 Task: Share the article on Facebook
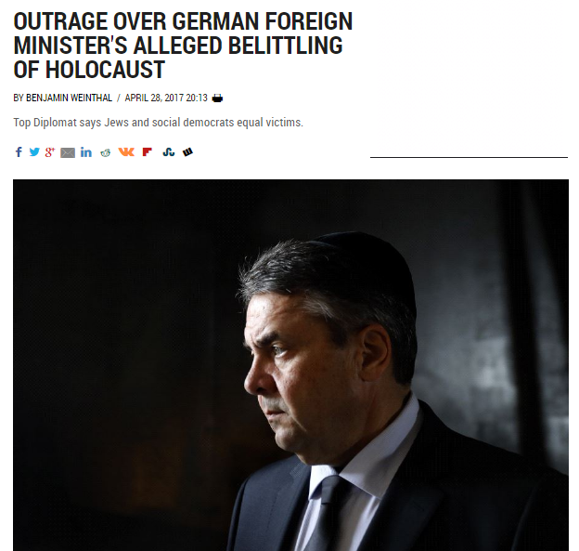(19, 152)
